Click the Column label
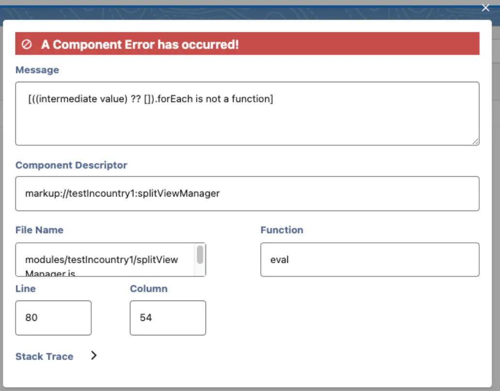The image size is (500, 391). click(x=148, y=289)
